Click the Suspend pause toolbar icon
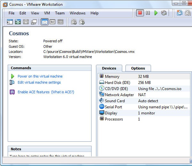 (x=148, y=13)
